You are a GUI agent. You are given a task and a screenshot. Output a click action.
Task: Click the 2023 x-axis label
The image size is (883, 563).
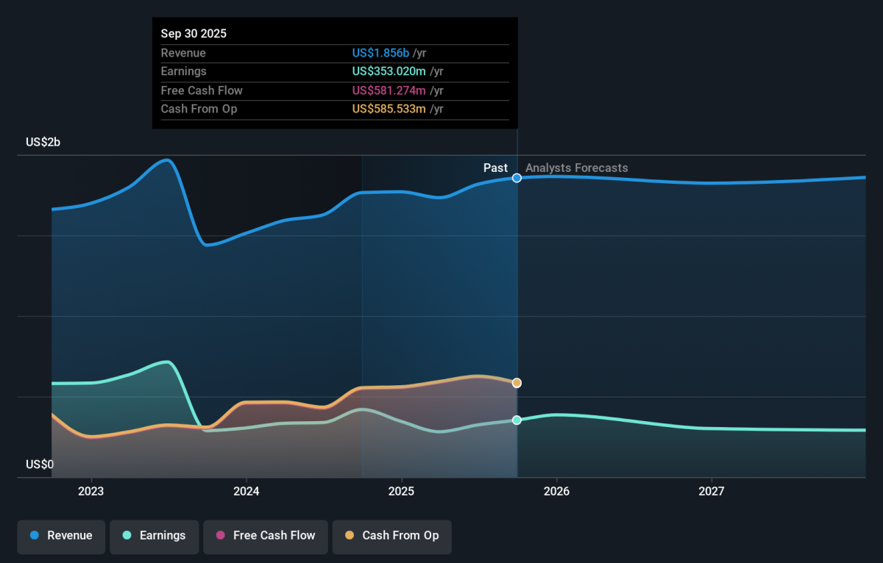click(91, 490)
